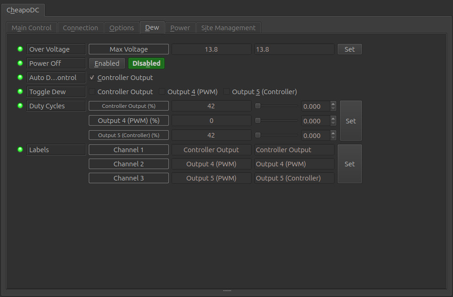
Task: Click the Controller Output duty cycle slider
Action: click(276, 106)
